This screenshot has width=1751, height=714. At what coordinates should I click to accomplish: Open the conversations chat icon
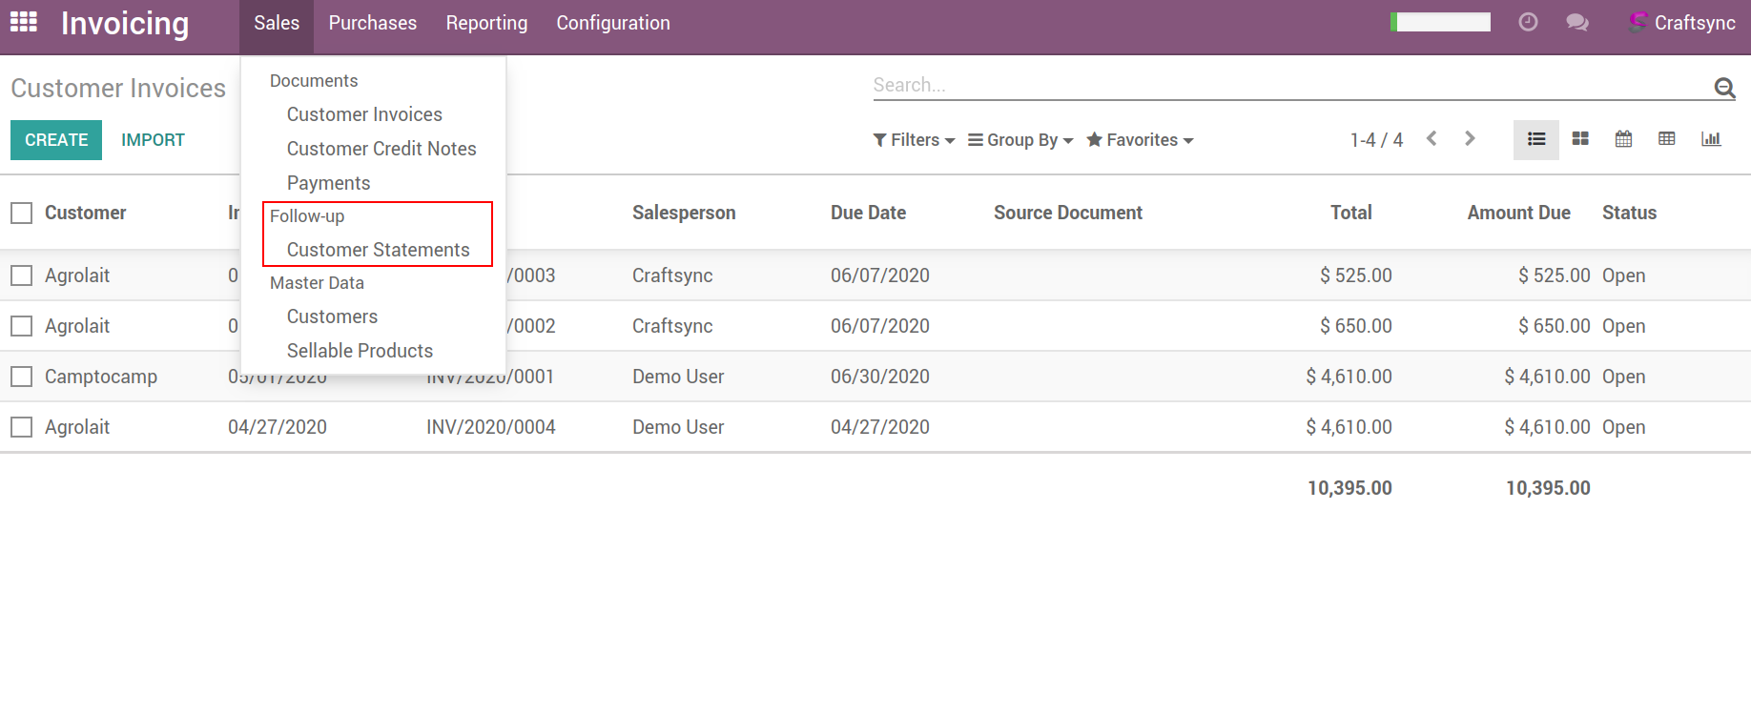[1576, 22]
